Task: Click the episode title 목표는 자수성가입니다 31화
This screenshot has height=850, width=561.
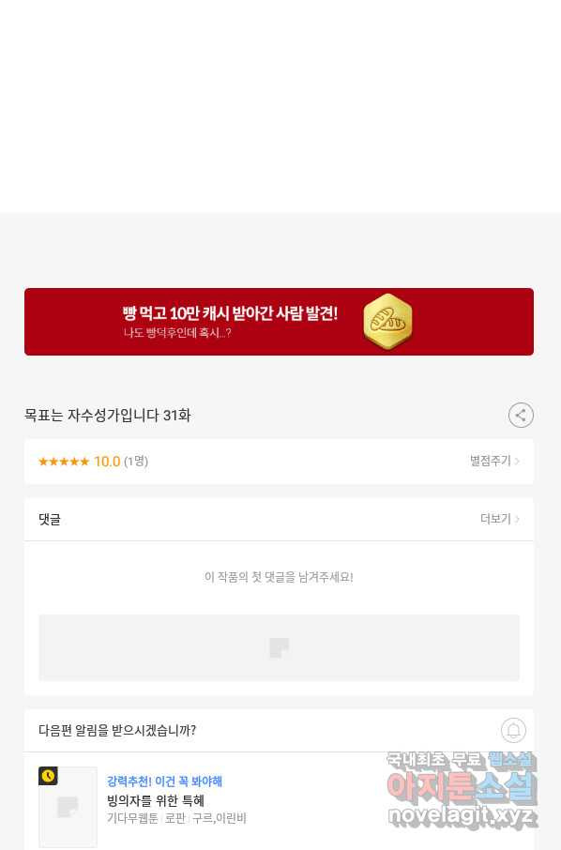Action: 107,416
